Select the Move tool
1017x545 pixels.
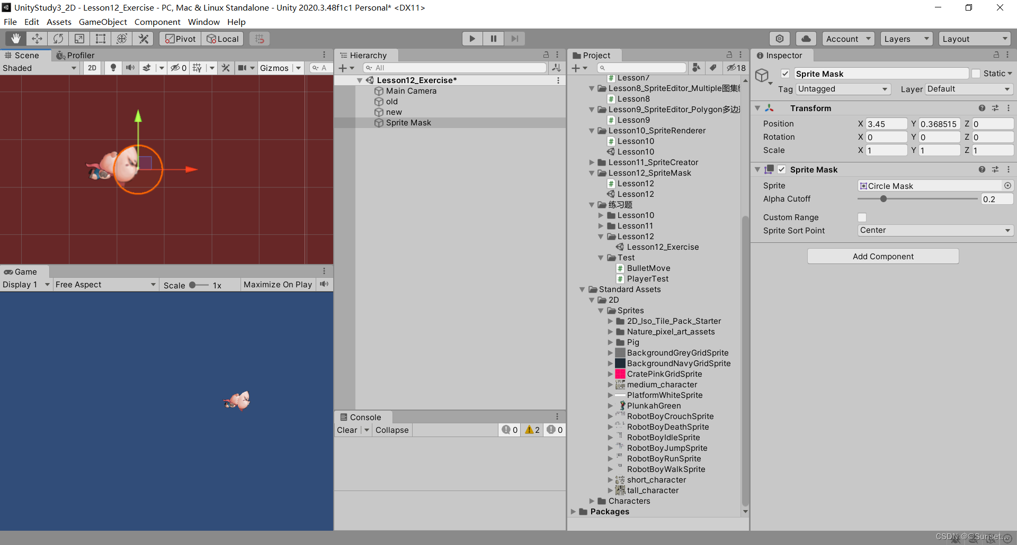(x=37, y=39)
